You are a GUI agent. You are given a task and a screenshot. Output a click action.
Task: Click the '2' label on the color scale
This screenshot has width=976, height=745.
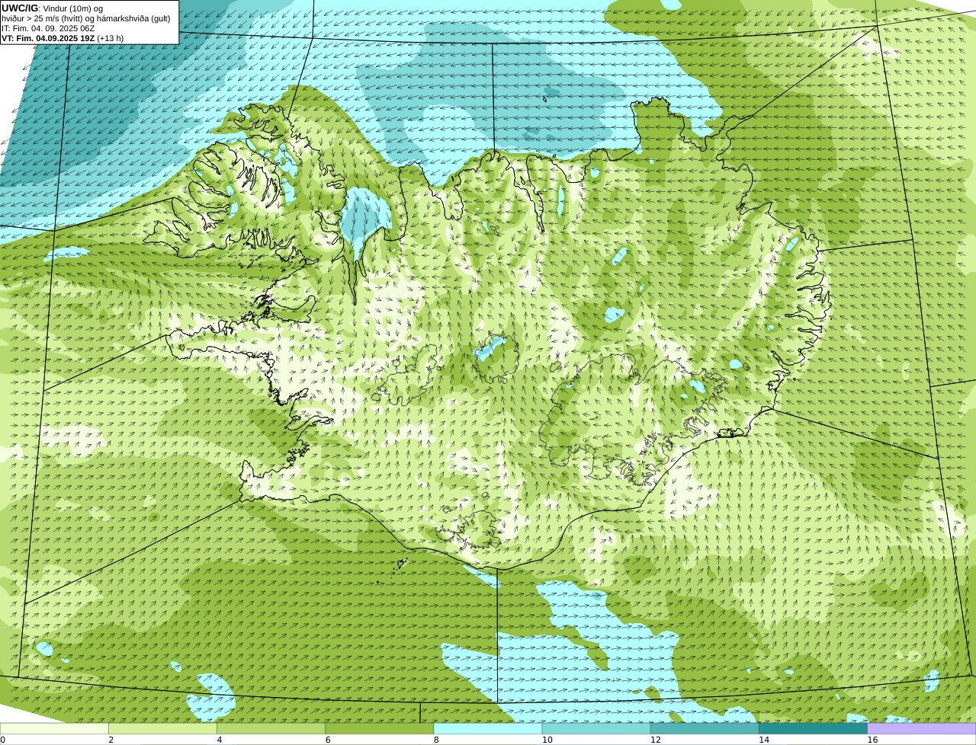[x=111, y=740]
